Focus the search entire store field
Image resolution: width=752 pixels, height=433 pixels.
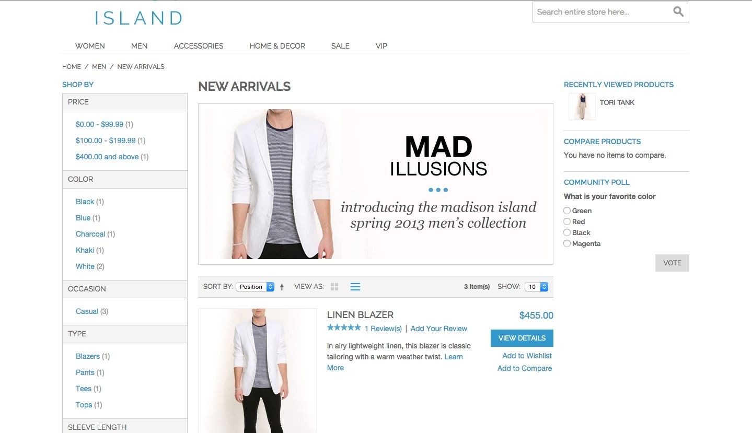(601, 12)
